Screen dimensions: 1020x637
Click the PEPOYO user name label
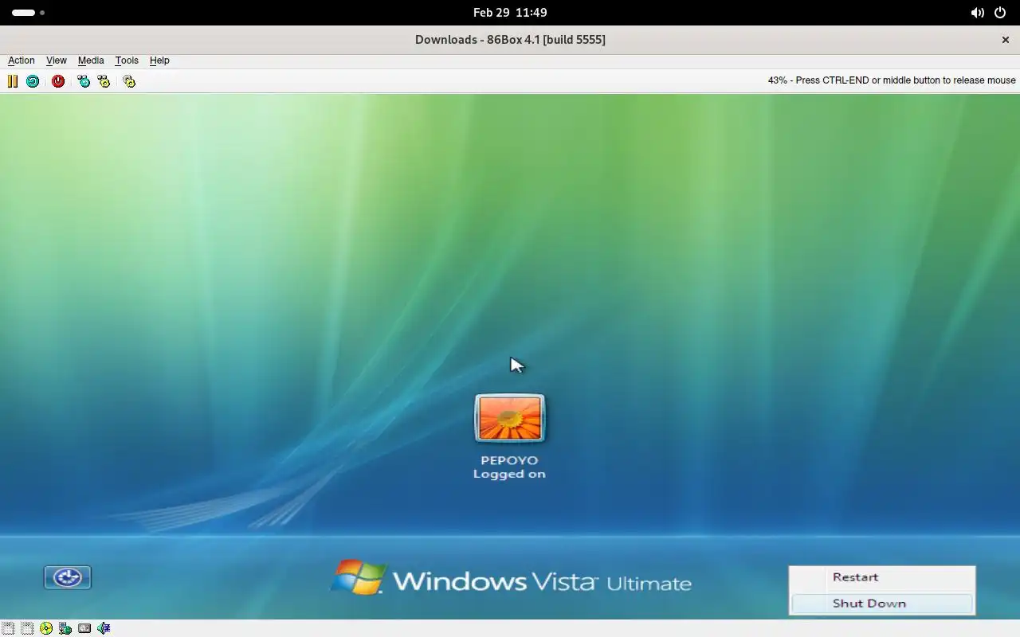pyautogui.click(x=509, y=460)
